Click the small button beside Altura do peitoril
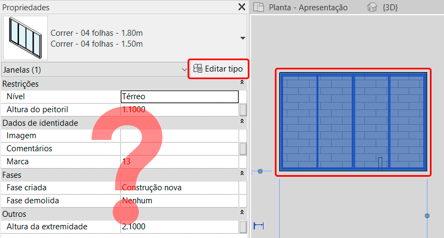Screen dimensions: 444x238 point(243,110)
